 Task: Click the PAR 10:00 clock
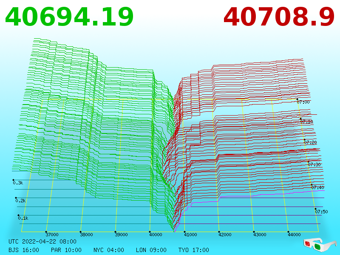pyautogui.click(x=66, y=250)
